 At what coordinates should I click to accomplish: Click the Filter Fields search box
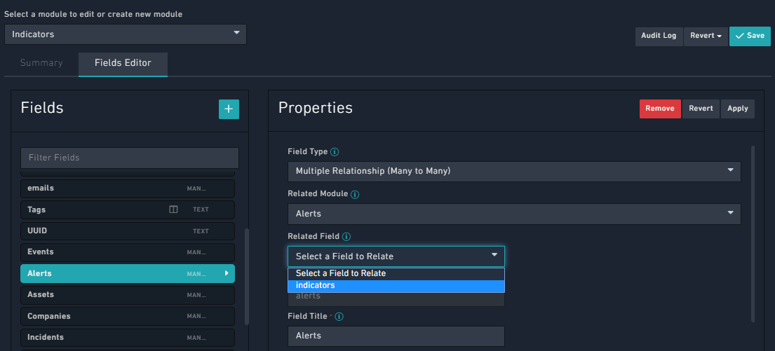(130, 158)
